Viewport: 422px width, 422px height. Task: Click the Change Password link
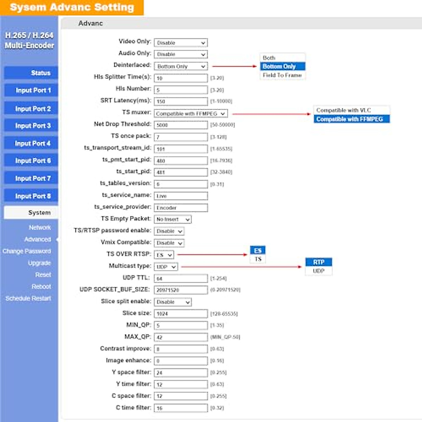click(27, 251)
